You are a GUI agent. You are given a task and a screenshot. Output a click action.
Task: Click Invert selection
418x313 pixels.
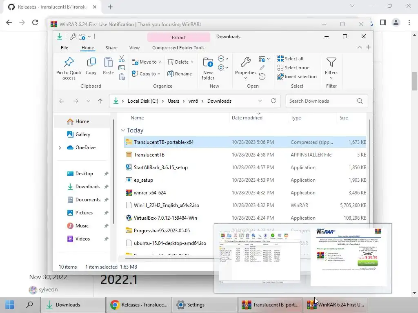pyautogui.click(x=297, y=77)
